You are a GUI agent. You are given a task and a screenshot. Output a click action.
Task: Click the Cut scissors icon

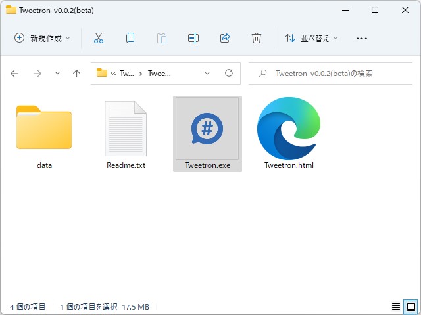click(x=99, y=38)
